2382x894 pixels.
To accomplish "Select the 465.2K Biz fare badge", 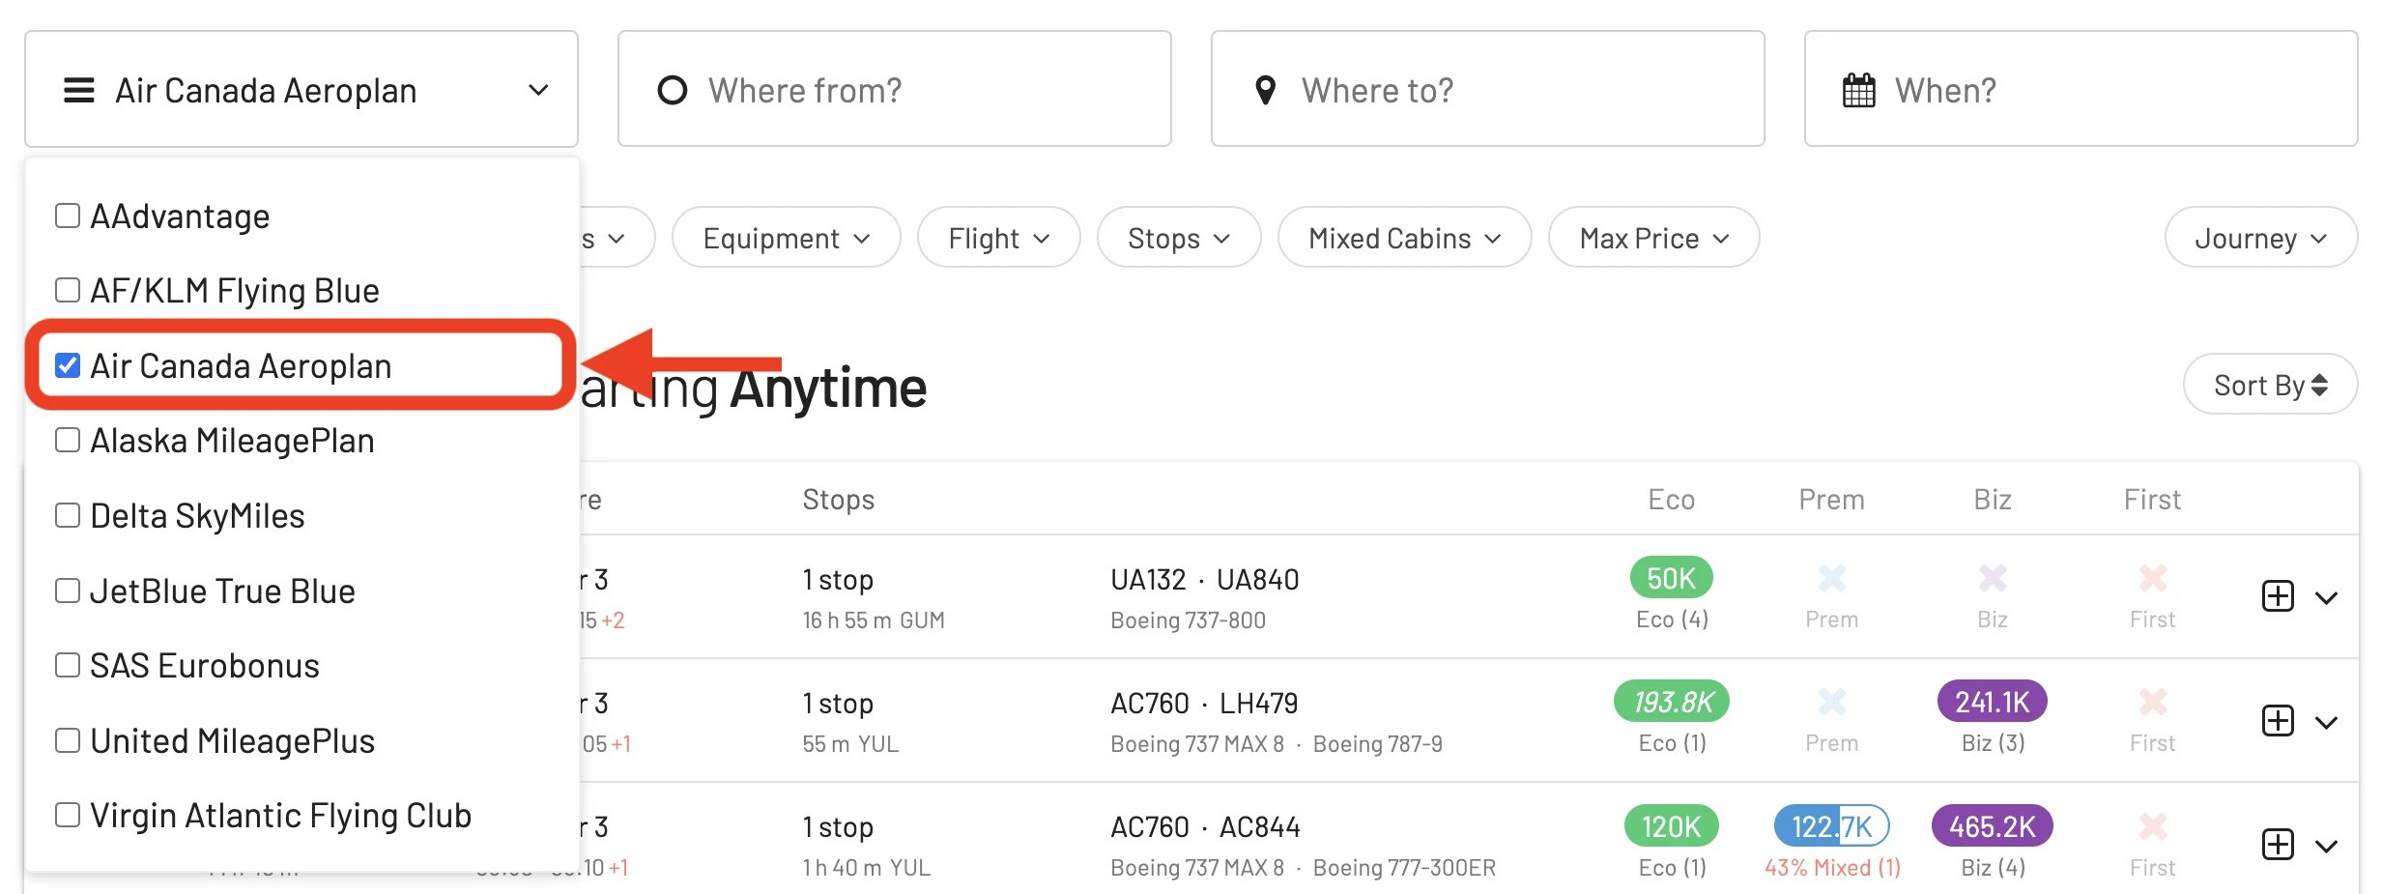I will (1992, 826).
